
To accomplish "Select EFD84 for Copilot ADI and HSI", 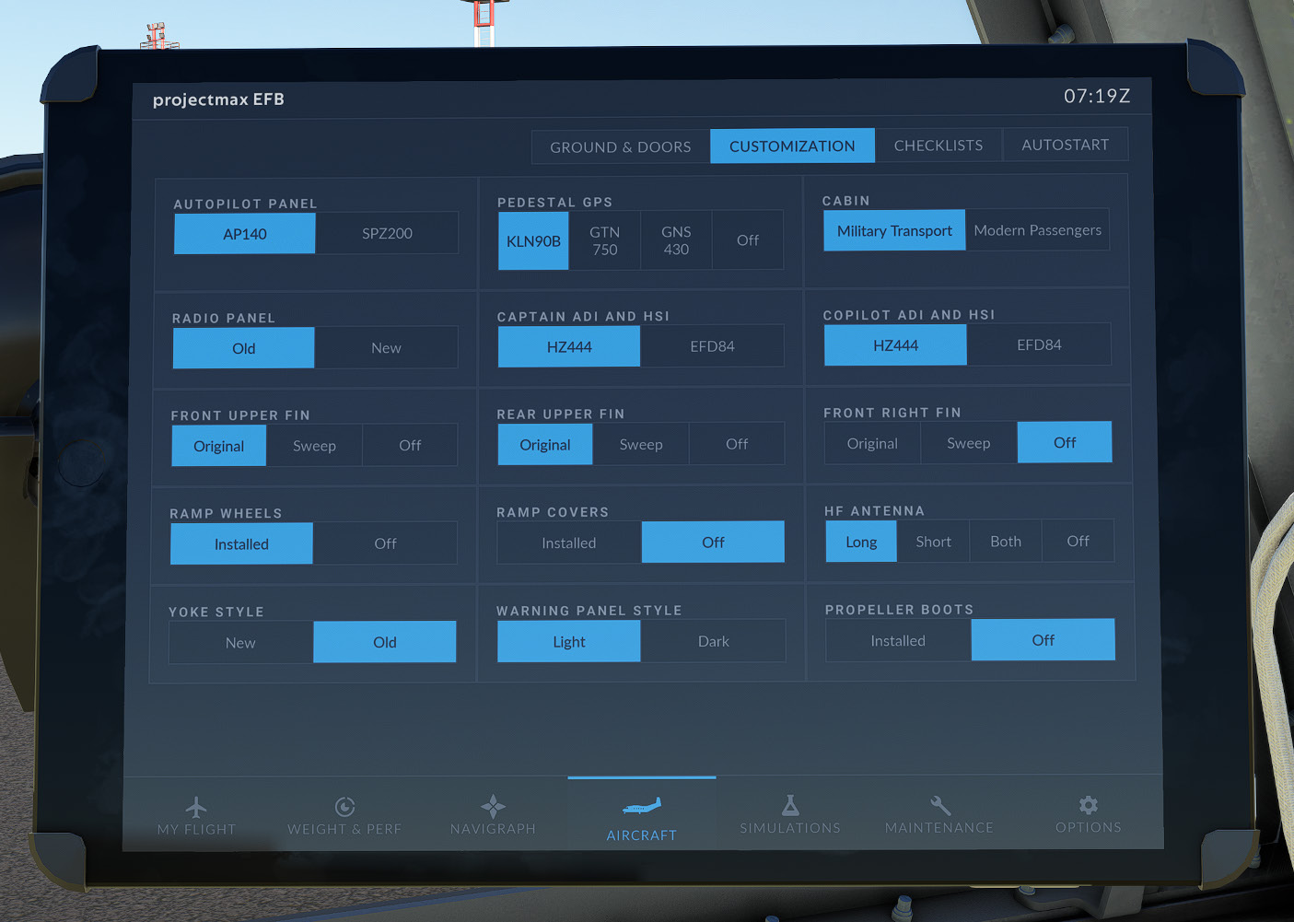I will click(x=1039, y=344).
